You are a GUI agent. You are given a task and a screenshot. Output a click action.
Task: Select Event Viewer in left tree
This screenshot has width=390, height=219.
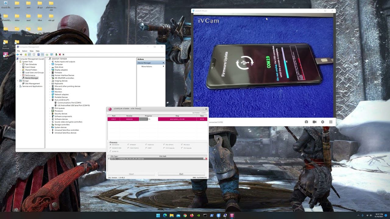[x=30, y=67]
